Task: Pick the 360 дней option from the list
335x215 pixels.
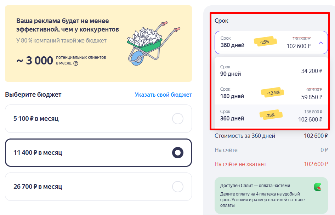Action: [x=232, y=118]
